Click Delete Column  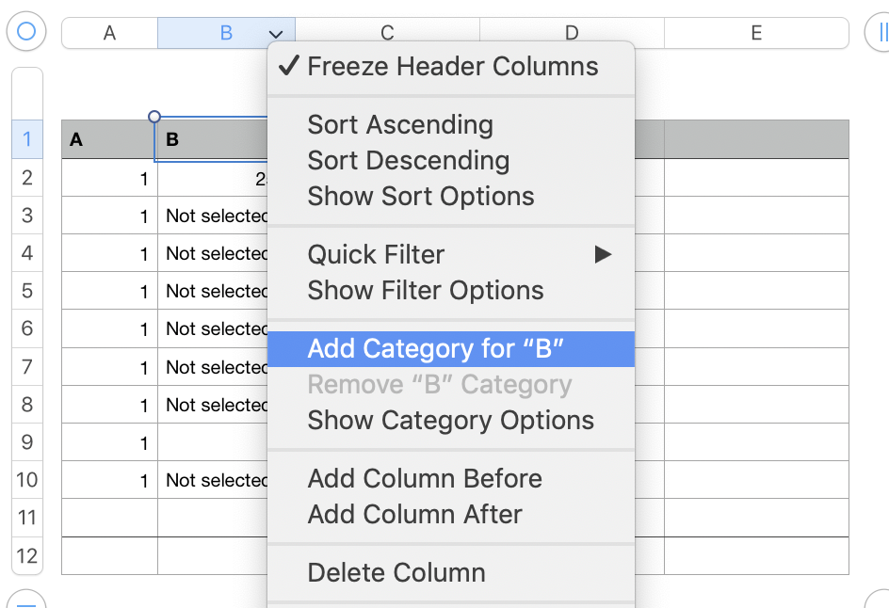click(396, 573)
